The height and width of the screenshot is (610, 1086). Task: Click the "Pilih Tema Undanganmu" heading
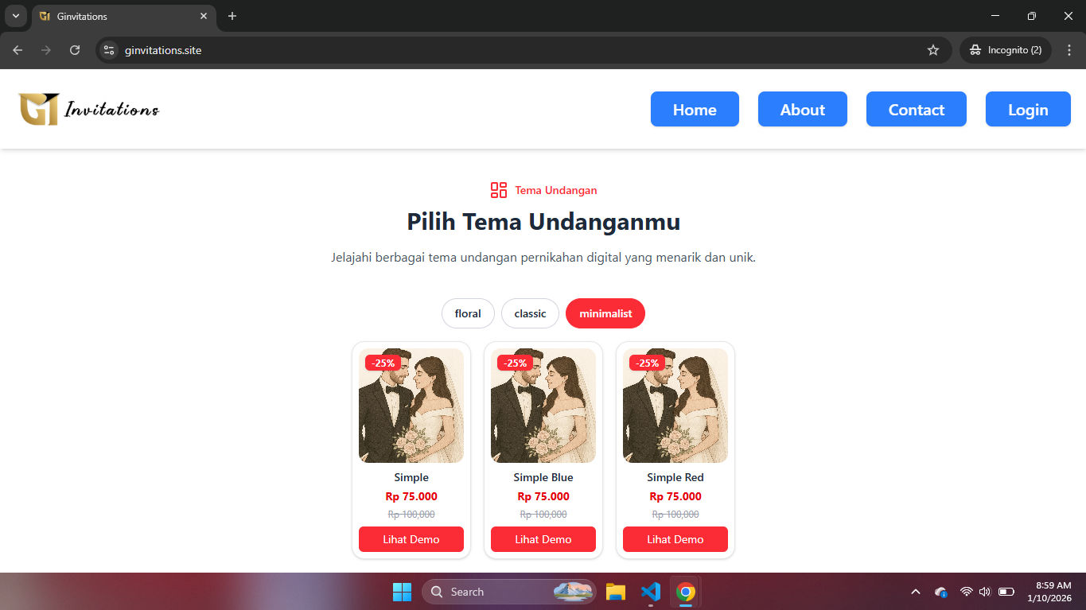tap(543, 221)
